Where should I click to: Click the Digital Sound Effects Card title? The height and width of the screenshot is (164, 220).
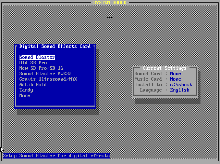coord(55,46)
